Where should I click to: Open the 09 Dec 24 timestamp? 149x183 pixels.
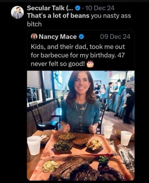pos(115,37)
